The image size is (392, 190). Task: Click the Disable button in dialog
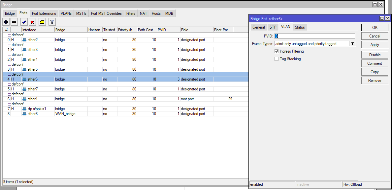coord(375,55)
